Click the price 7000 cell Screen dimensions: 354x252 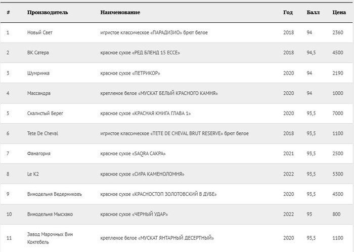(338, 113)
